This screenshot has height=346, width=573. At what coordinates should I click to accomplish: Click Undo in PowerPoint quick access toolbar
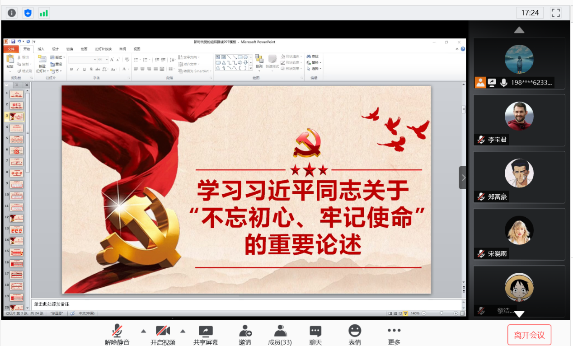point(19,42)
